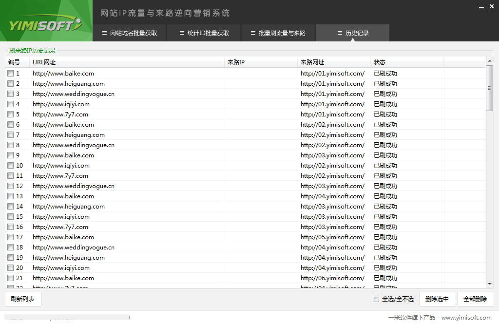Screen dimensions: 499x324
Task: Select row 15 number cell
Action: (x=19, y=217)
